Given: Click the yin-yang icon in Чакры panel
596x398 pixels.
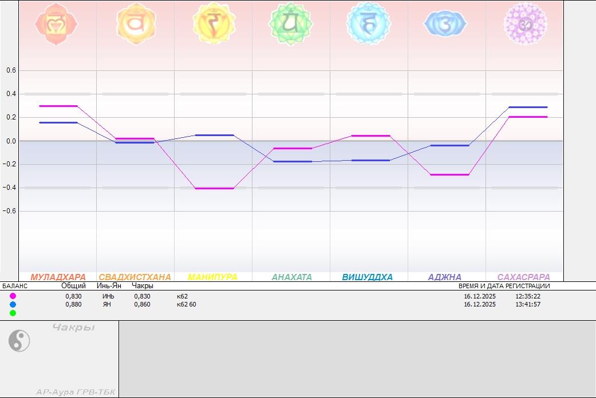Looking at the screenshot, I should click(19, 341).
